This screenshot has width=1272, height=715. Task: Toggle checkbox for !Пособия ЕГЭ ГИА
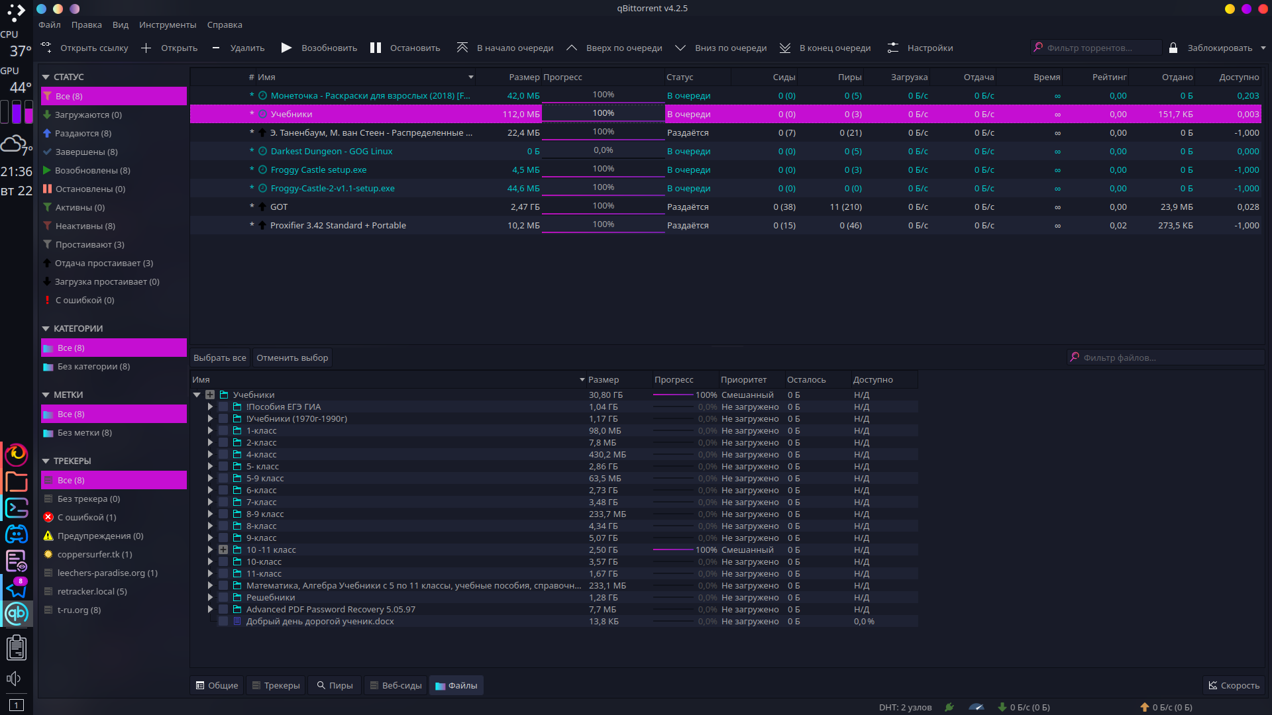(x=223, y=406)
